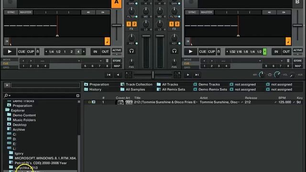Click the prelisten headphone icon in track row
The height and width of the screenshot is (172, 306).
(89, 102)
